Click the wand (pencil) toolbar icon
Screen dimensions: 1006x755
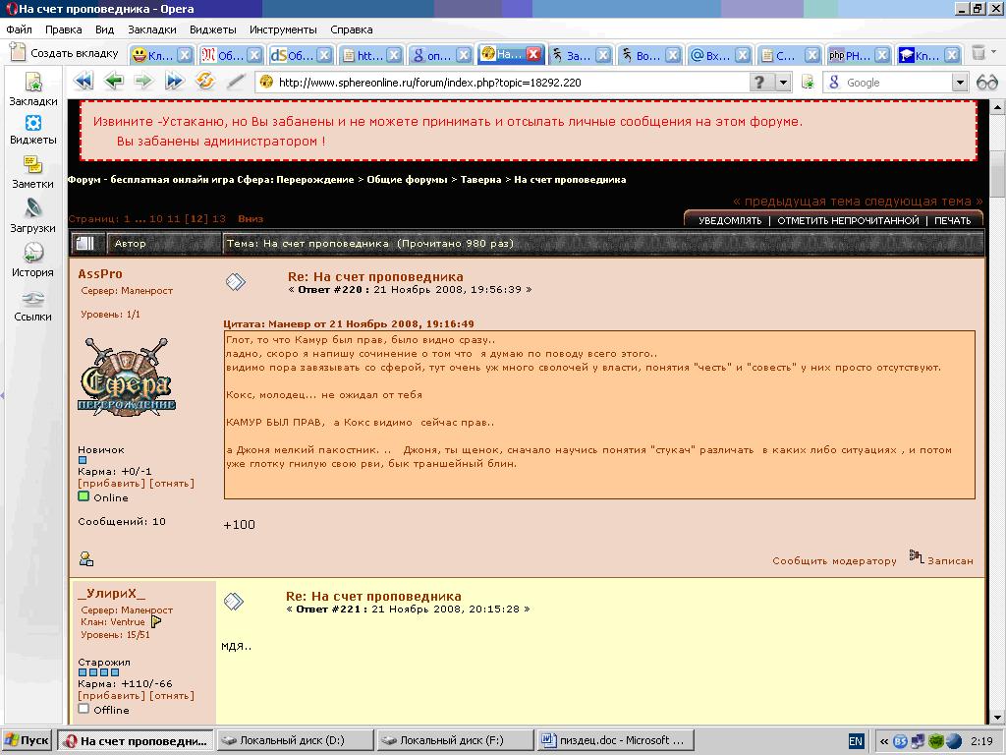236,82
